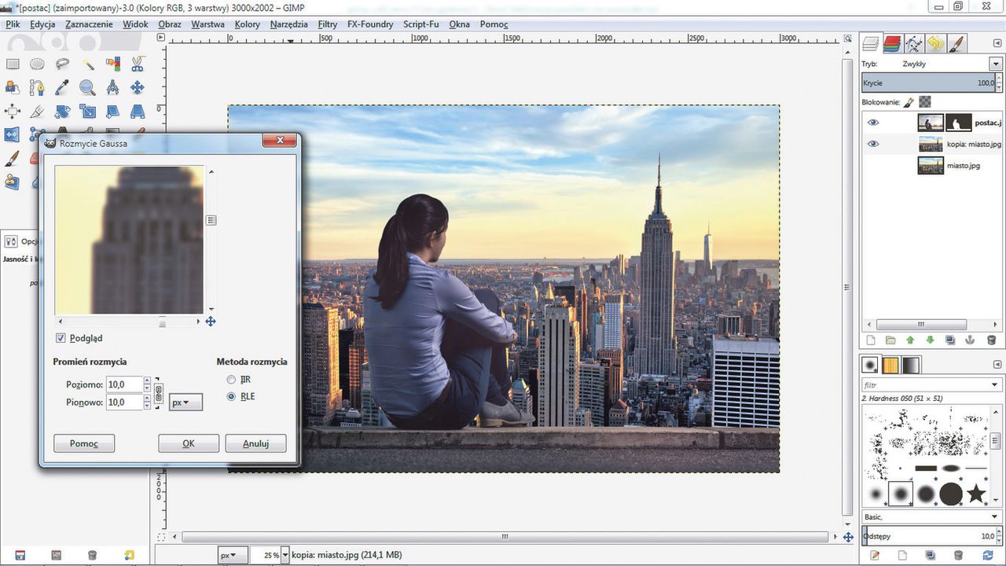Select the Align tool
This screenshot has height=566, width=1006.
coord(13,111)
